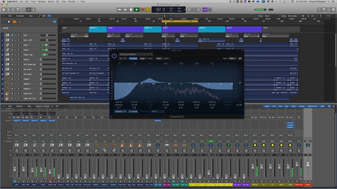Toggle Flex show/hide button
The width and height of the screenshot is (337, 189).
44,16
